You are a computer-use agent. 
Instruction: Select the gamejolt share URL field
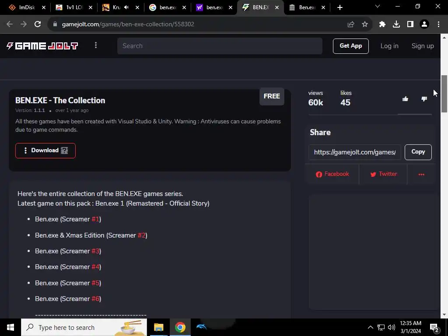point(354,152)
